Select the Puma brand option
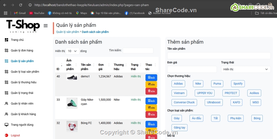The width and height of the screenshot is (277, 139). [217, 84]
